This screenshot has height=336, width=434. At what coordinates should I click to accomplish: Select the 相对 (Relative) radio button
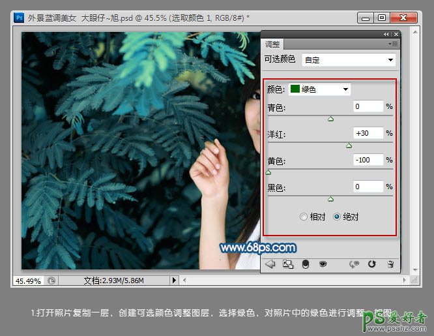click(304, 217)
